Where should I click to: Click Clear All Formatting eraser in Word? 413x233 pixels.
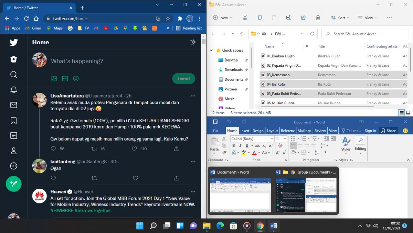click(x=280, y=146)
